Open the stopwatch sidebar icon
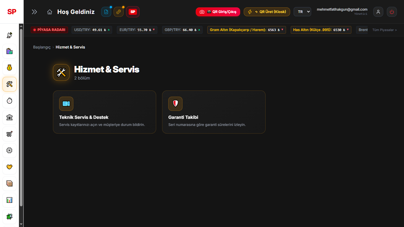Image resolution: width=404 pixels, height=227 pixels. tap(9, 101)
